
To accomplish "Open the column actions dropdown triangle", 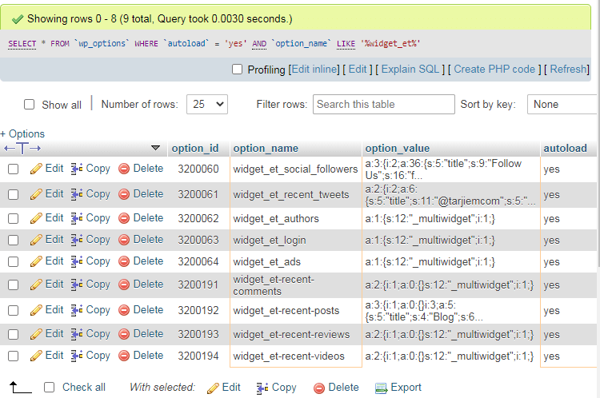I will coord(155,148).
